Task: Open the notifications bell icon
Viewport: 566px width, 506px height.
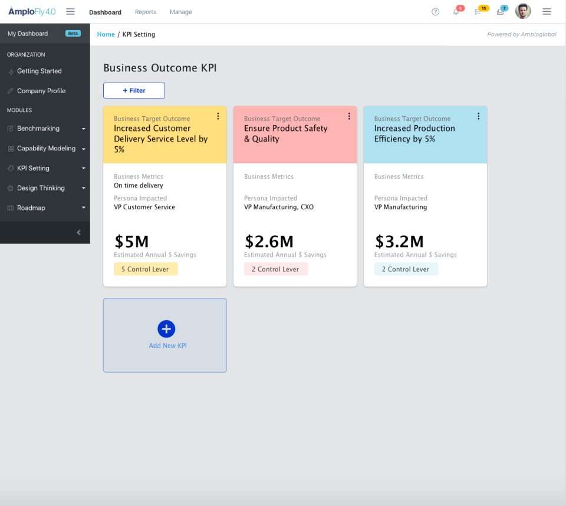Action: 456,12
